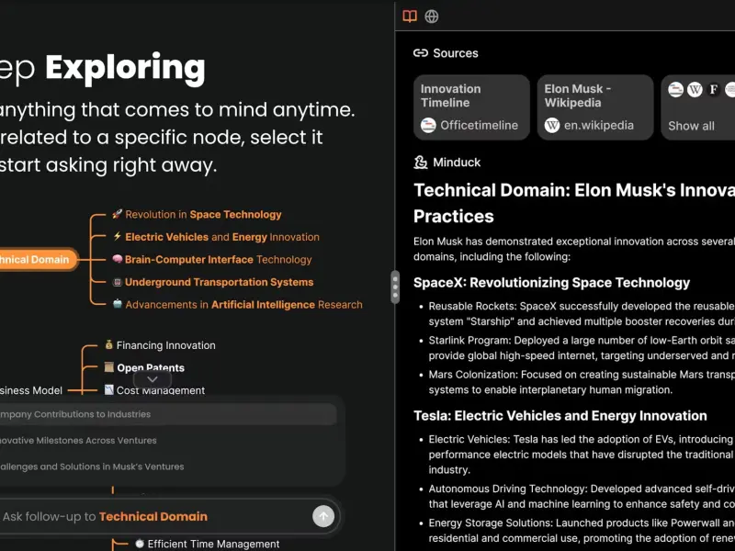Click the Energy Storage Solutions bullet text
This screenshot has height=551, width=735.
(582, 531)
